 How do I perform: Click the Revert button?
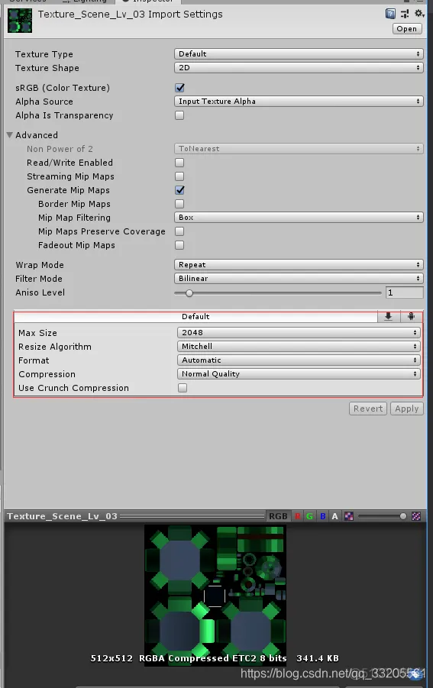[368, 409]
